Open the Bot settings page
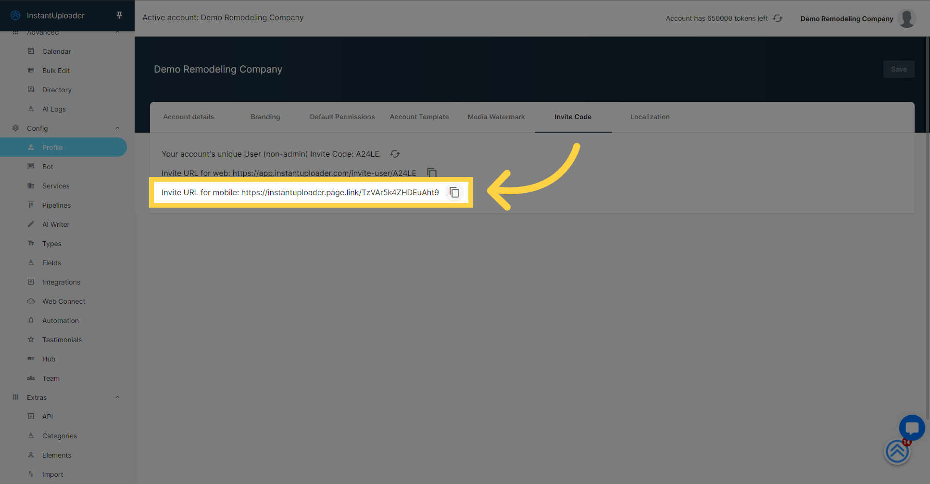The height and width of the screenshot is (484, 930). pyautogui.click(x=63, y=167)
